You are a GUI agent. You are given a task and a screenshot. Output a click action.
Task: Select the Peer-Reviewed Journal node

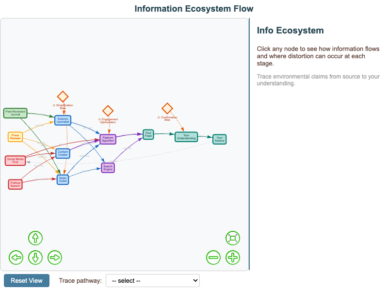[x=15, y=113]
